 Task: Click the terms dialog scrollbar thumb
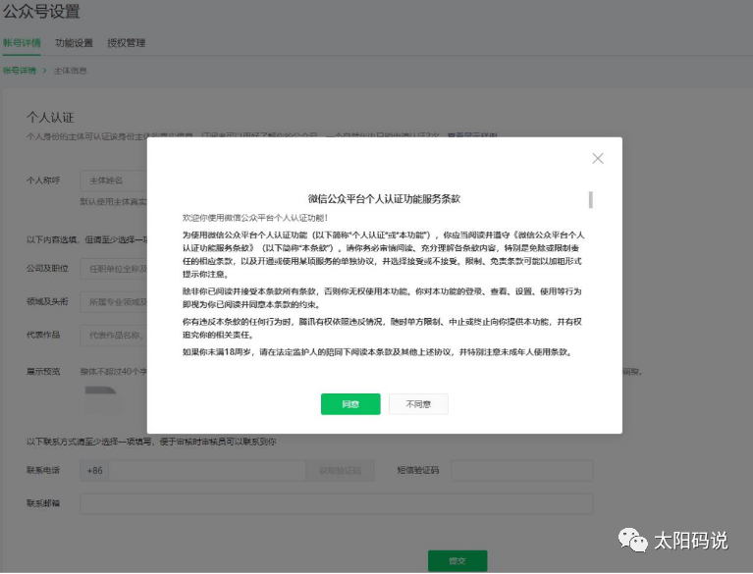point(591,199)
